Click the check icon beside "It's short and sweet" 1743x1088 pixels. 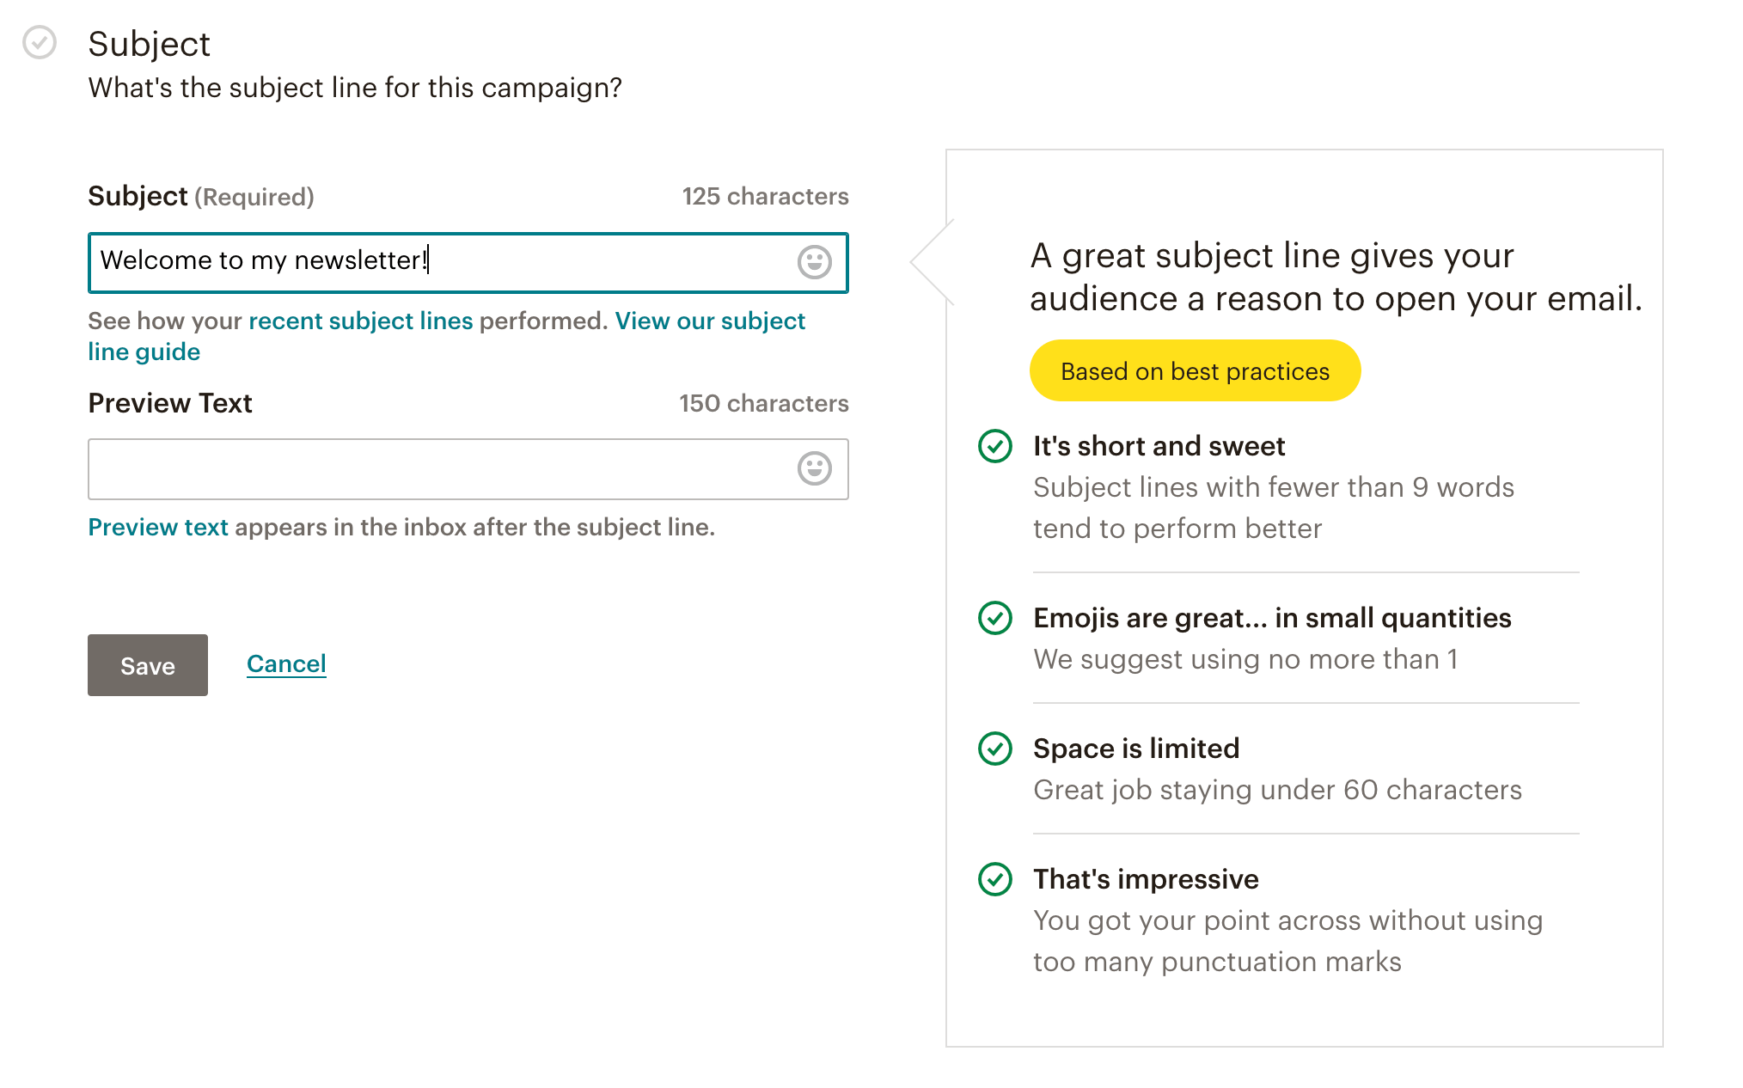coord(995,446)
